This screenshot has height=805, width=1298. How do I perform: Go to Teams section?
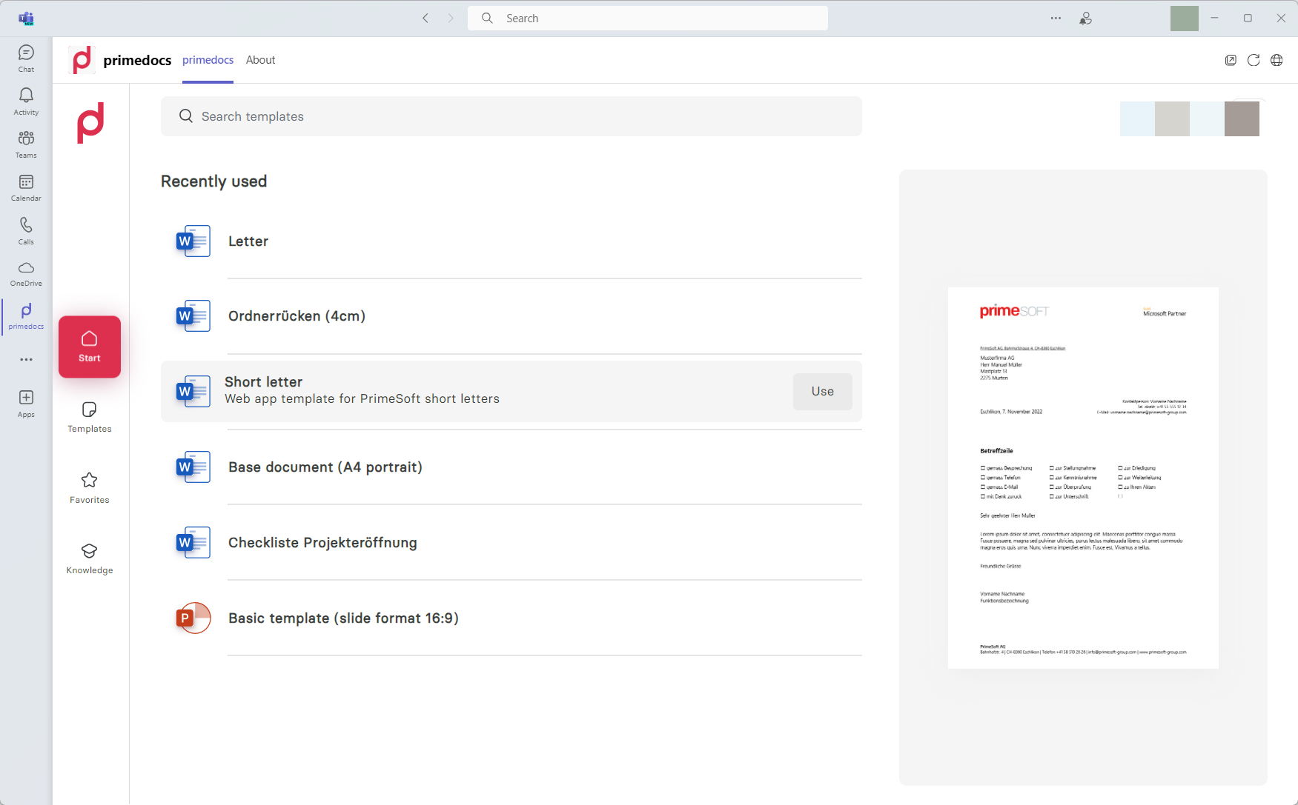coord(26,144)
